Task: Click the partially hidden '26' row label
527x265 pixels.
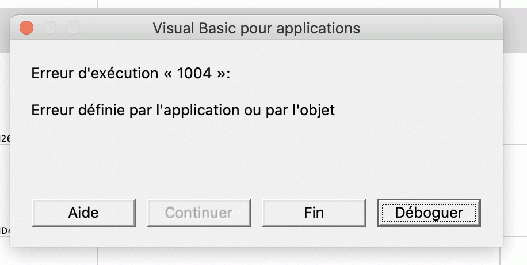Action: [x=5, y=138]
